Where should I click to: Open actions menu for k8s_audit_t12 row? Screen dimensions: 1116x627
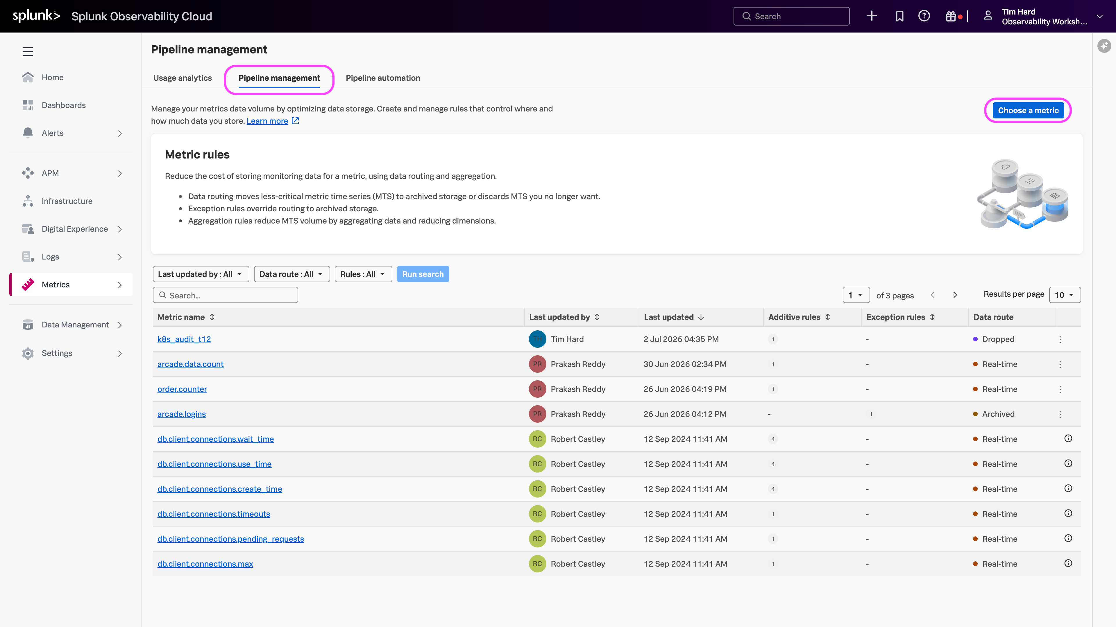[1060, 339]
